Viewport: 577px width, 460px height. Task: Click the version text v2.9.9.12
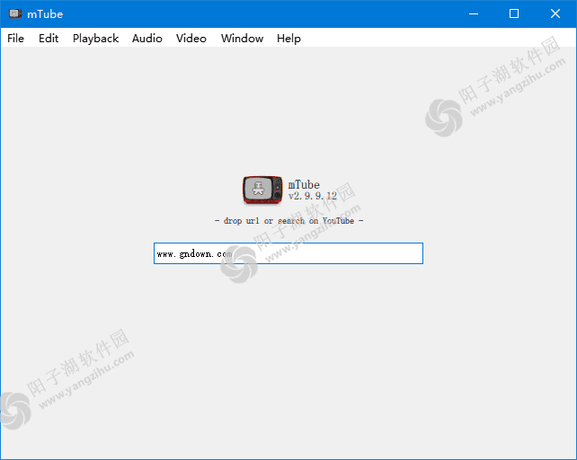(313, 196)
